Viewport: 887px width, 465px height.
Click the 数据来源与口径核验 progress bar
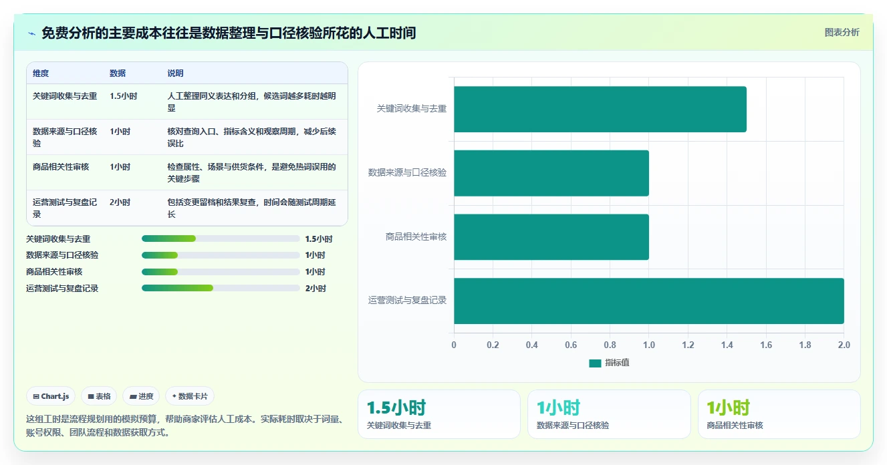coord(221,255)
